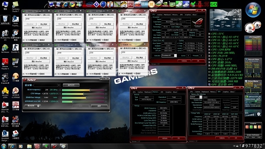265x149 pixels.
Task: Open Ad-Aware desktop shortcut
Action: coord(5,49)
